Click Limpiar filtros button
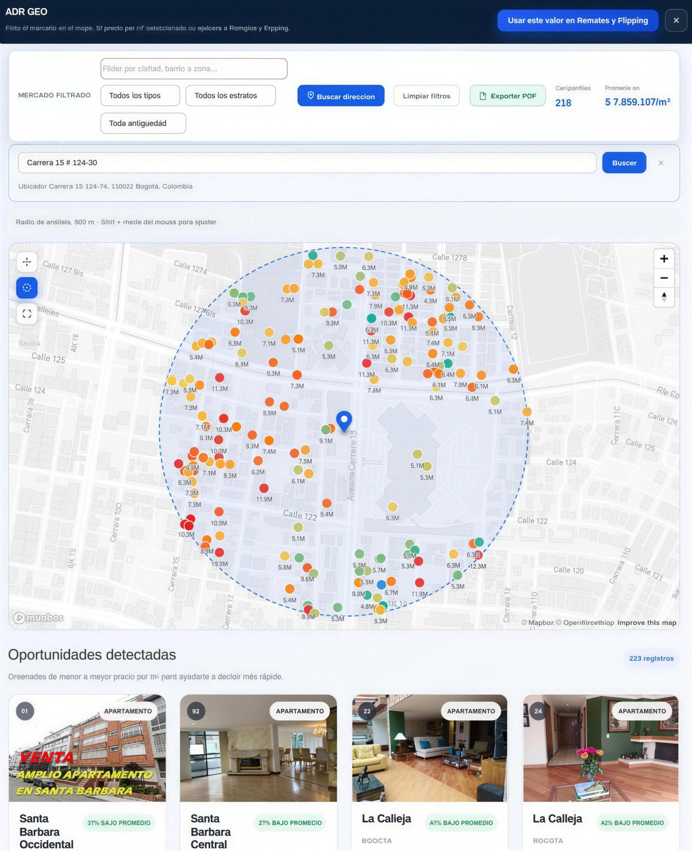This screenshot has height=851, width=692. (x=426, y=96)
